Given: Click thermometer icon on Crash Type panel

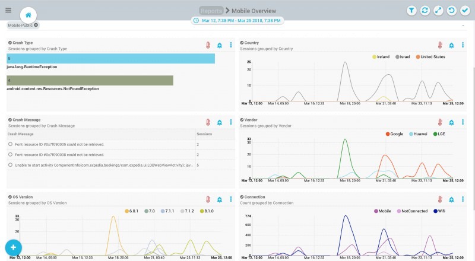Looking at the screenshot, I should click(x=208, y=45).
